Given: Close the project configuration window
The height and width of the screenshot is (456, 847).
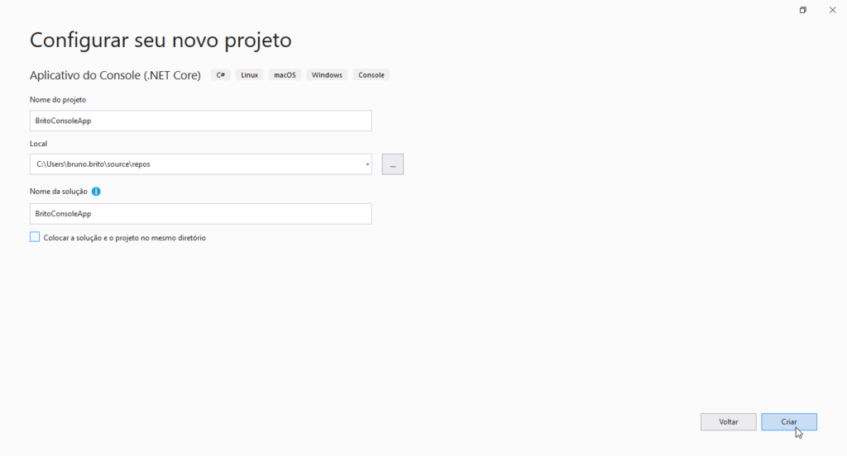Looking at the screenshot, I should (x=832, y=10).
